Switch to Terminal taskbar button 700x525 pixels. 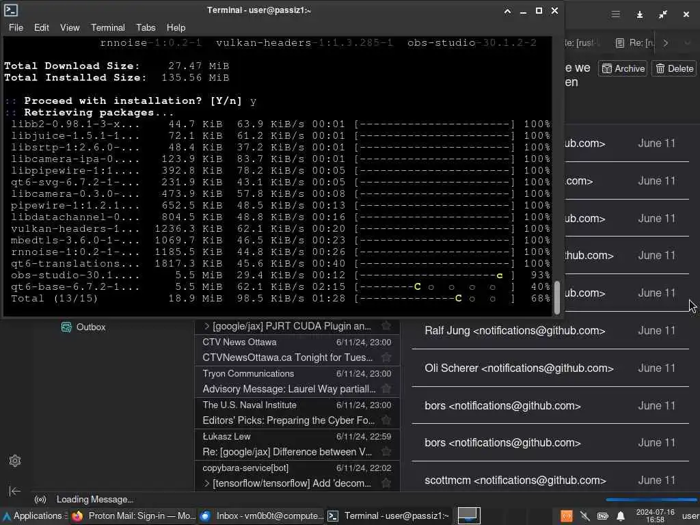pos(389,515)
